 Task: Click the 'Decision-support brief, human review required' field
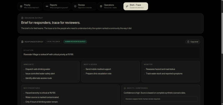(x=160, y=99)
